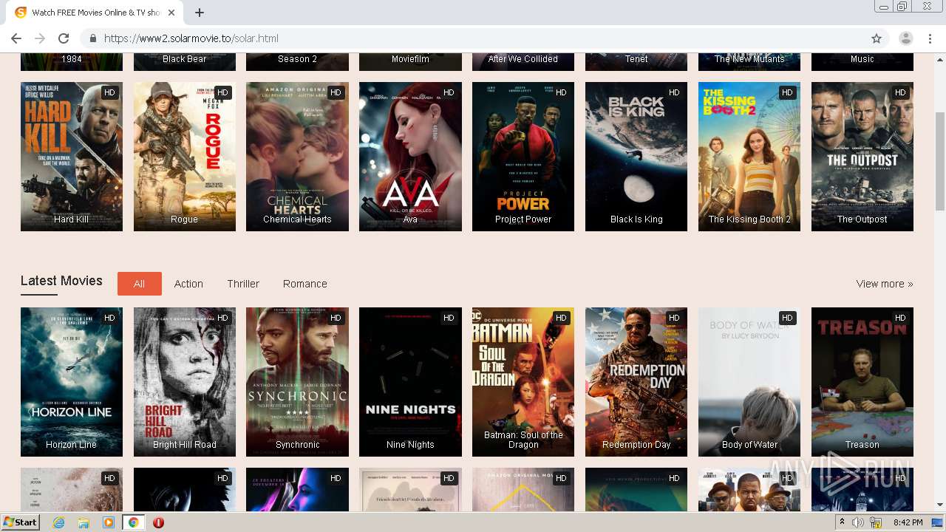Open the red stop-sign taskbar app
Image resolution: width=946 pixels, height=532 pixels.
(x=158, y=522)
